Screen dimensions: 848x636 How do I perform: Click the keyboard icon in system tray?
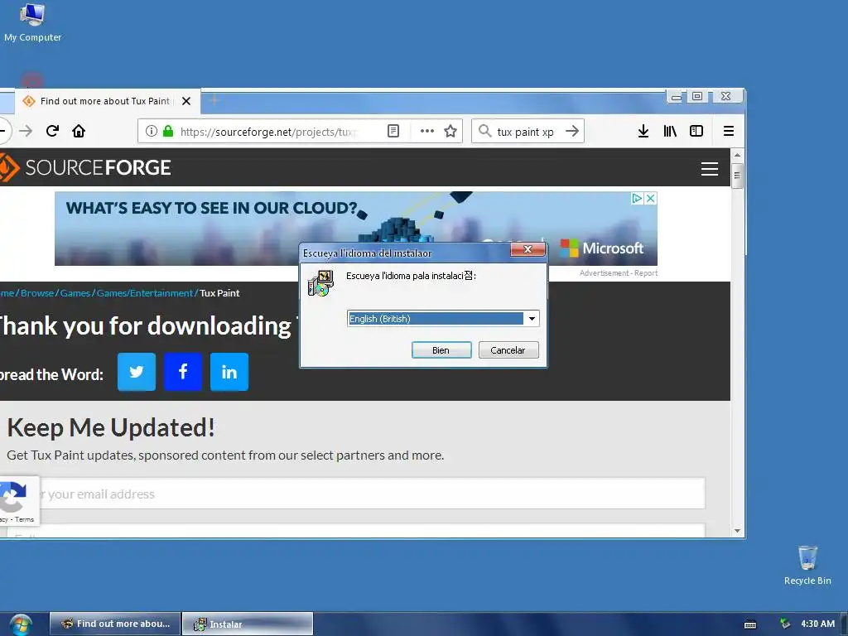[x=750, y=624]
